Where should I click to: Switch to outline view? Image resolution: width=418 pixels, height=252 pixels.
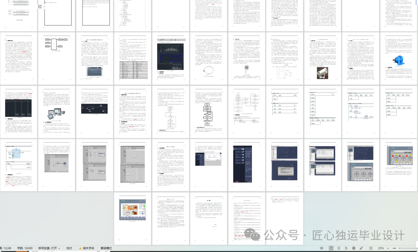339,248
